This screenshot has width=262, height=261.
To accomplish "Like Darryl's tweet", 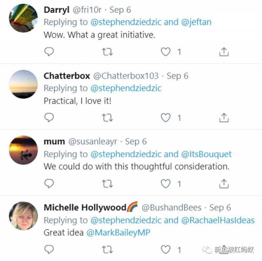I will 166,51.
